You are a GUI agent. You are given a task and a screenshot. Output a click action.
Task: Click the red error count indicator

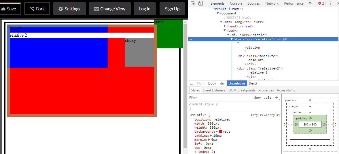321,3
